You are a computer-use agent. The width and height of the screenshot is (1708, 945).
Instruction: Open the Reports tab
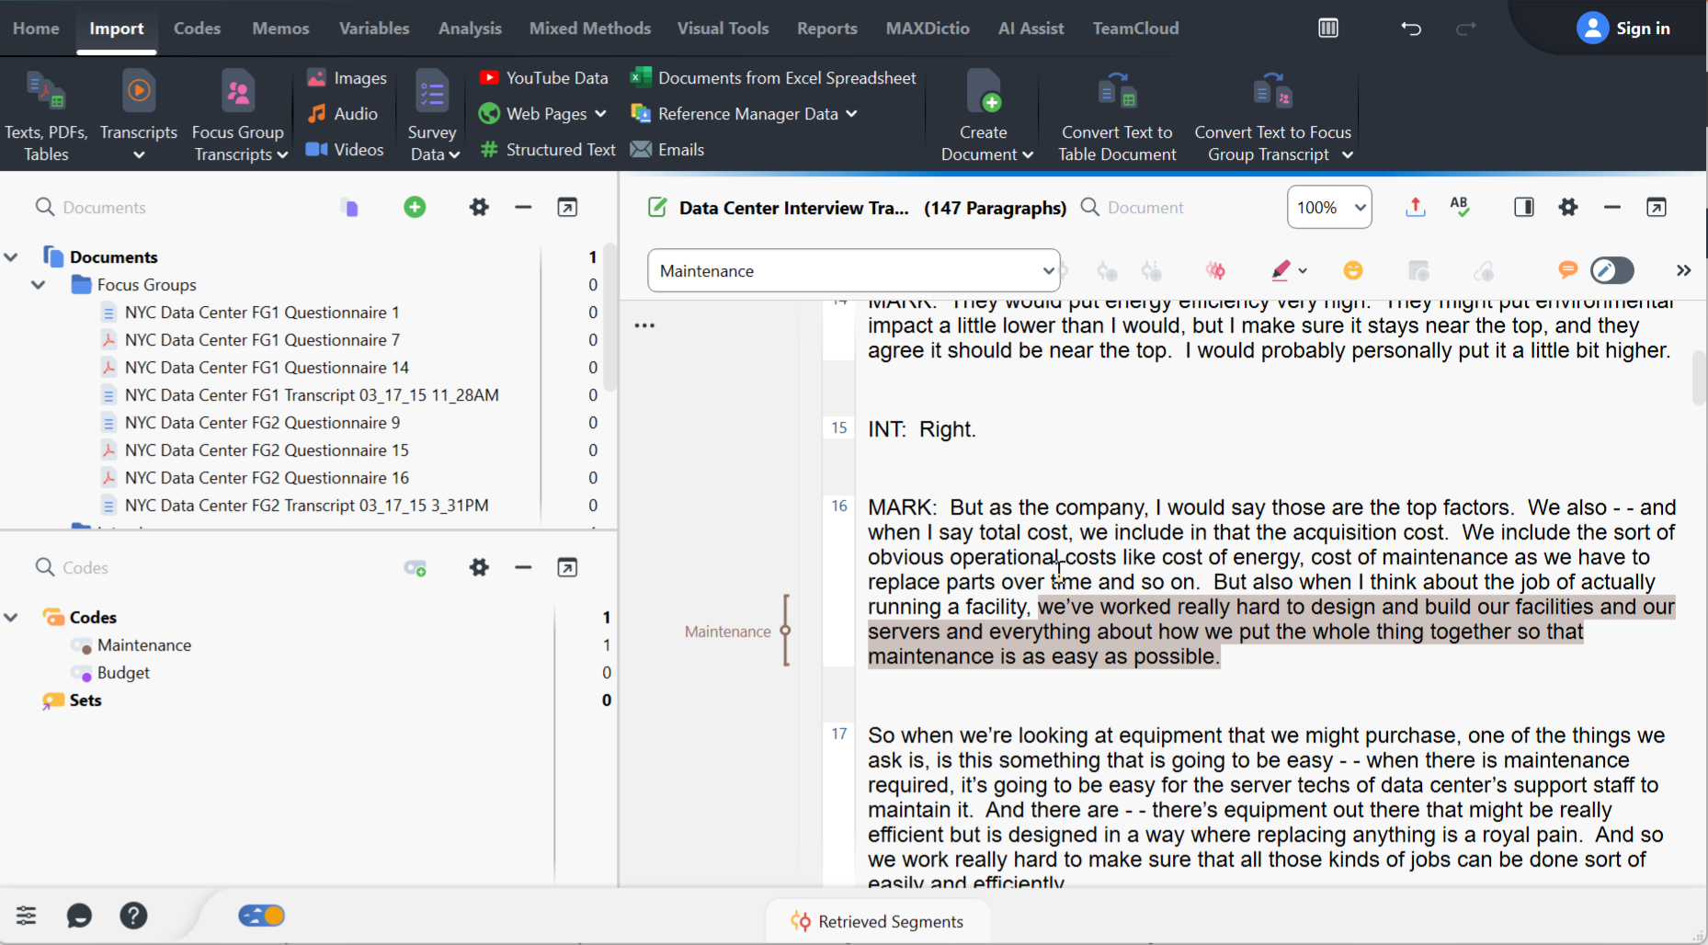point(826,28)
